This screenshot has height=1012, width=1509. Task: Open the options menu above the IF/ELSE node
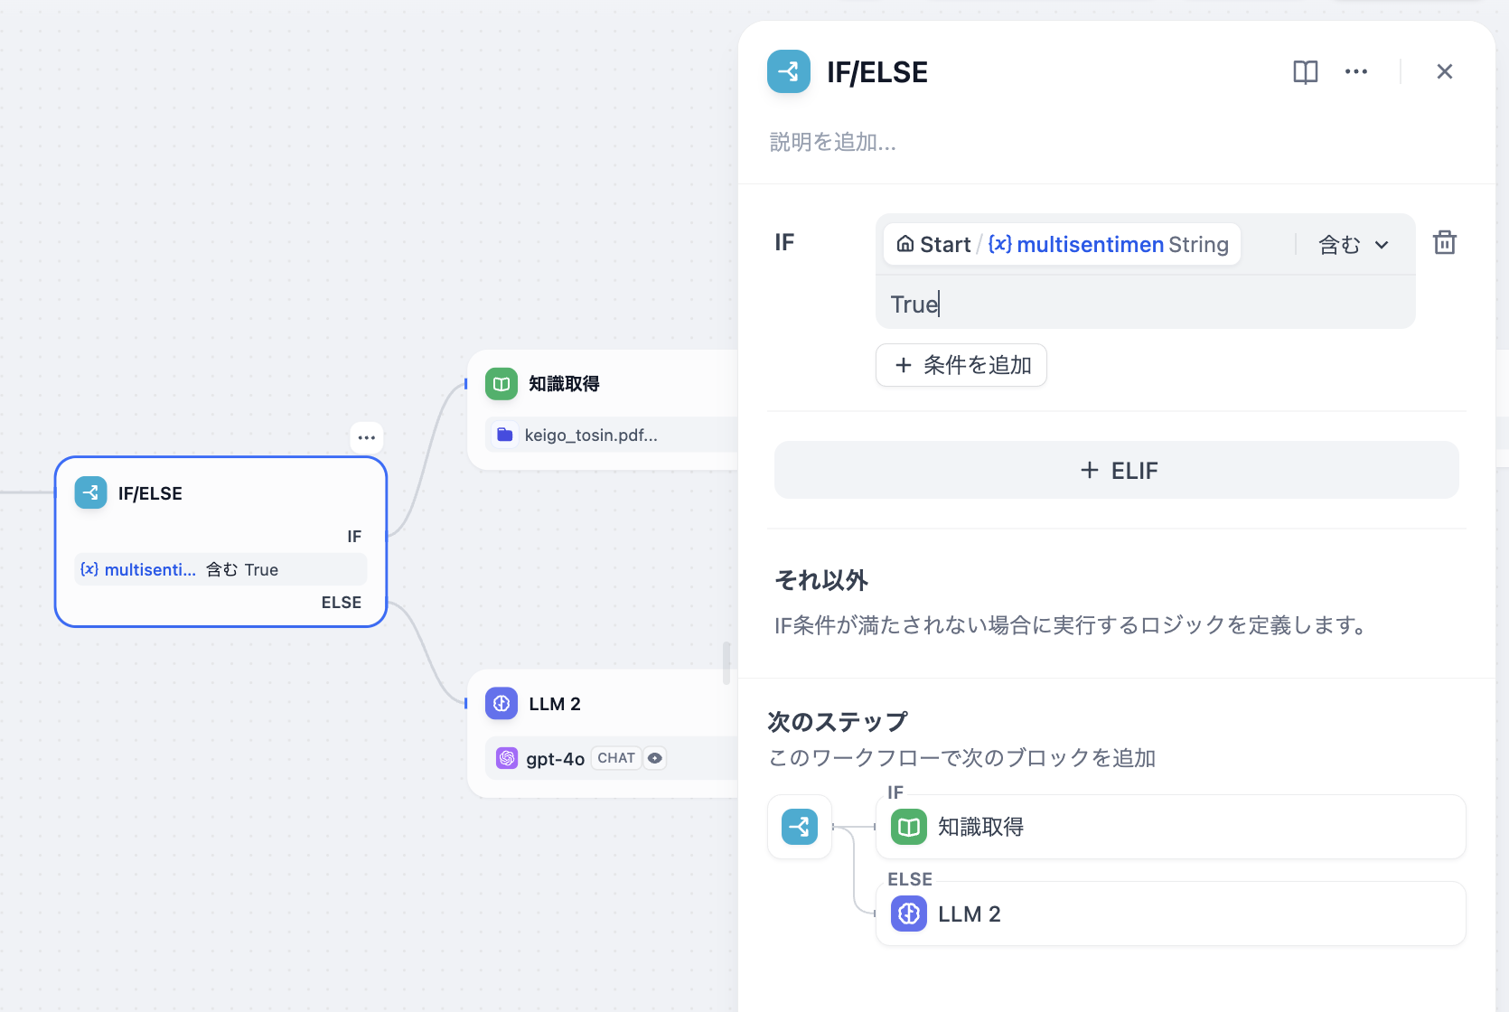point(367,437)
